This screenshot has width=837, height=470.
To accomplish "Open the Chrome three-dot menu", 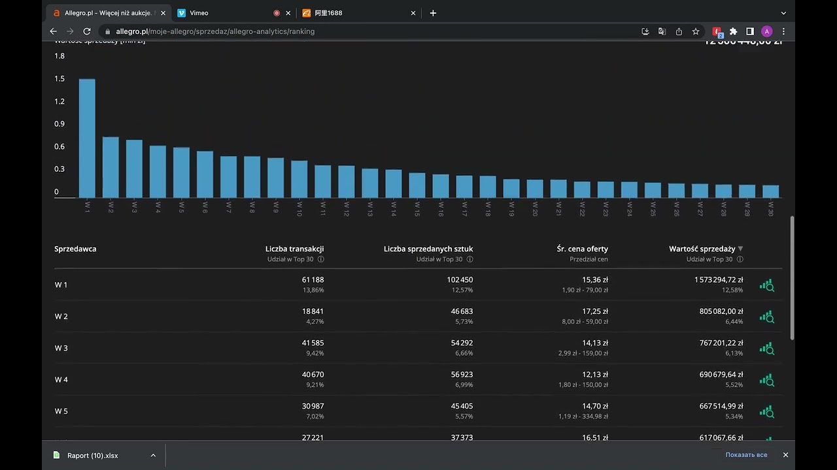I will pos(783,31).
